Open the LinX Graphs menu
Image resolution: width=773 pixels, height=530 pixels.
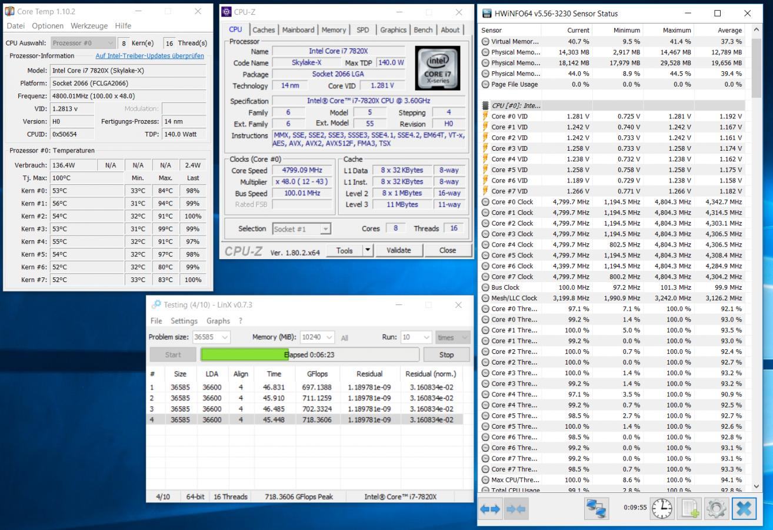218,321
